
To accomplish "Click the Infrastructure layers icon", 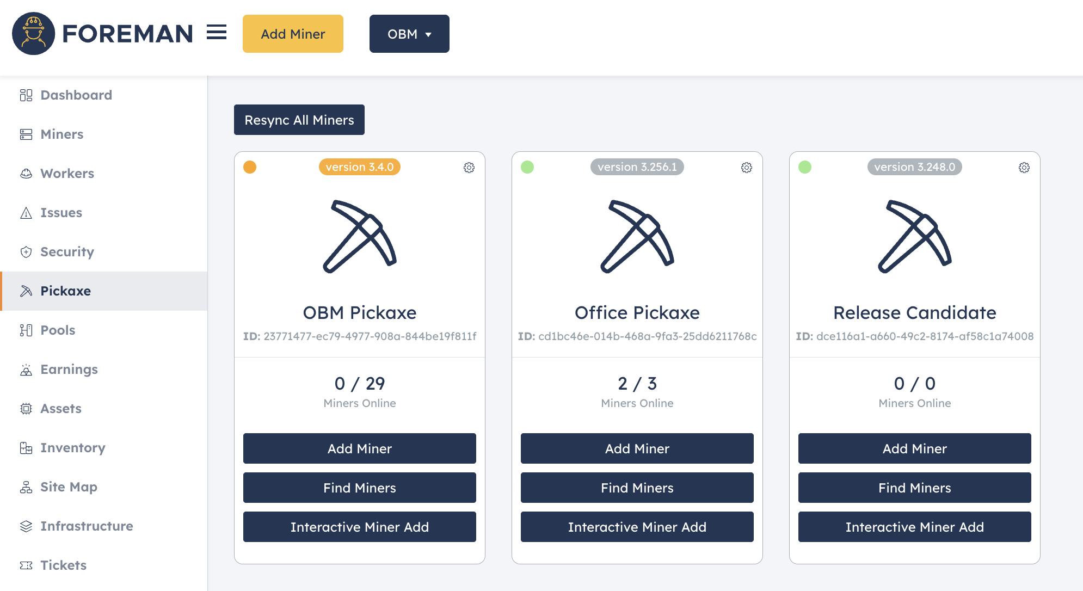I will (26, 526).
